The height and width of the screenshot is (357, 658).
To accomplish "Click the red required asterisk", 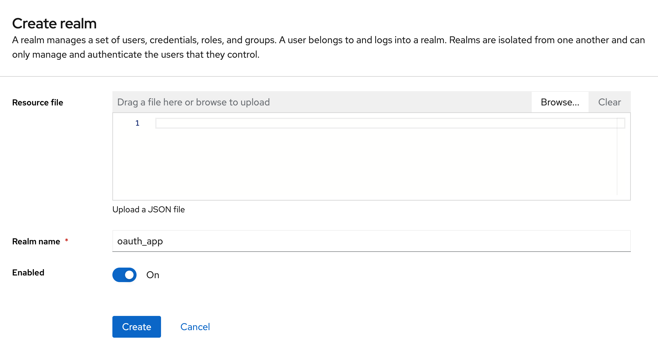I will [x=66, y=240].
